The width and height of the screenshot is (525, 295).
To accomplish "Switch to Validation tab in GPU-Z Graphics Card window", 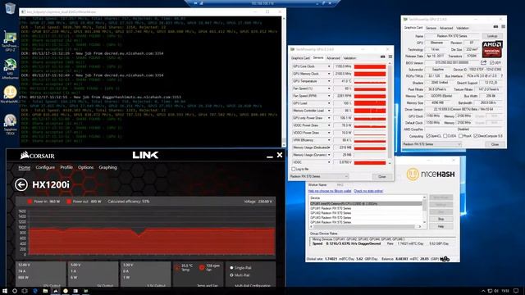I will click(463, 28).
